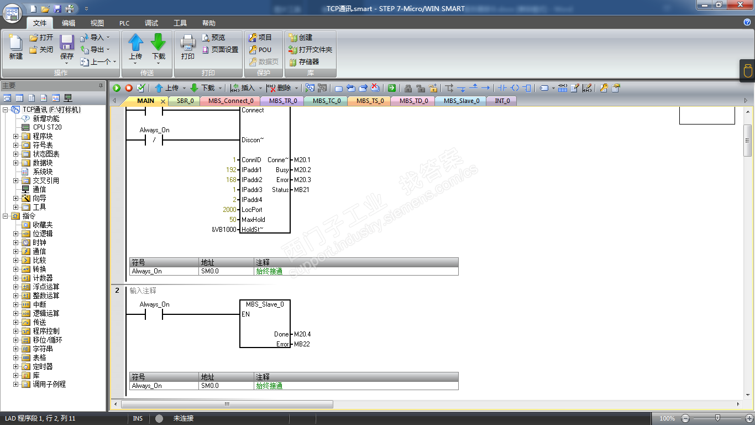Open the Edit (编辑) ribbon tab
Image resolution: width=755 pixels, height=425 pixels.
pos(69,23)
